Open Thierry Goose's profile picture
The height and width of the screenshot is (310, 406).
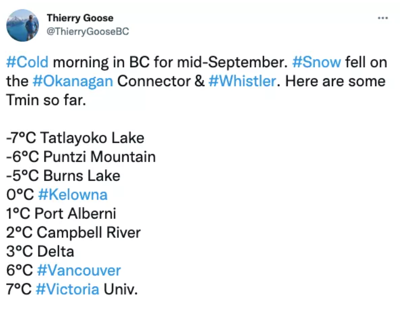[22, 25]
